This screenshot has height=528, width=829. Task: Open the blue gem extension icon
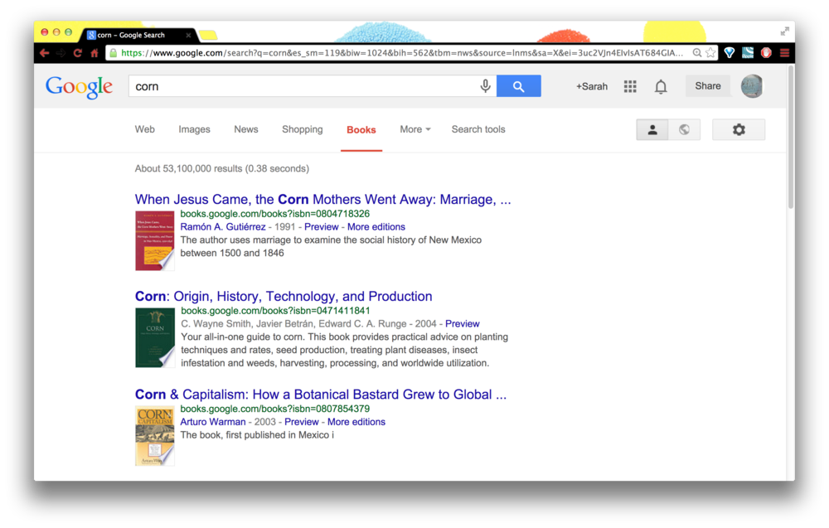730,53
